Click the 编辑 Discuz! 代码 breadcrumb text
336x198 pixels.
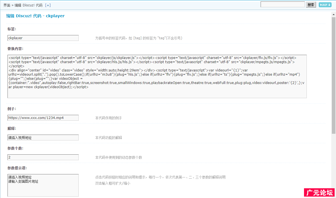pyautogui.click(x=28, y=5)
